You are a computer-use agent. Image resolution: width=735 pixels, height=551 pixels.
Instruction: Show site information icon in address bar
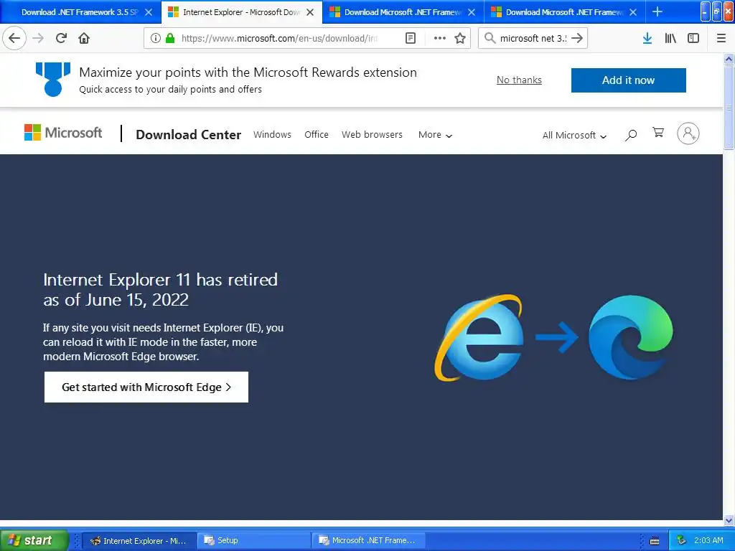coord(156,38)
